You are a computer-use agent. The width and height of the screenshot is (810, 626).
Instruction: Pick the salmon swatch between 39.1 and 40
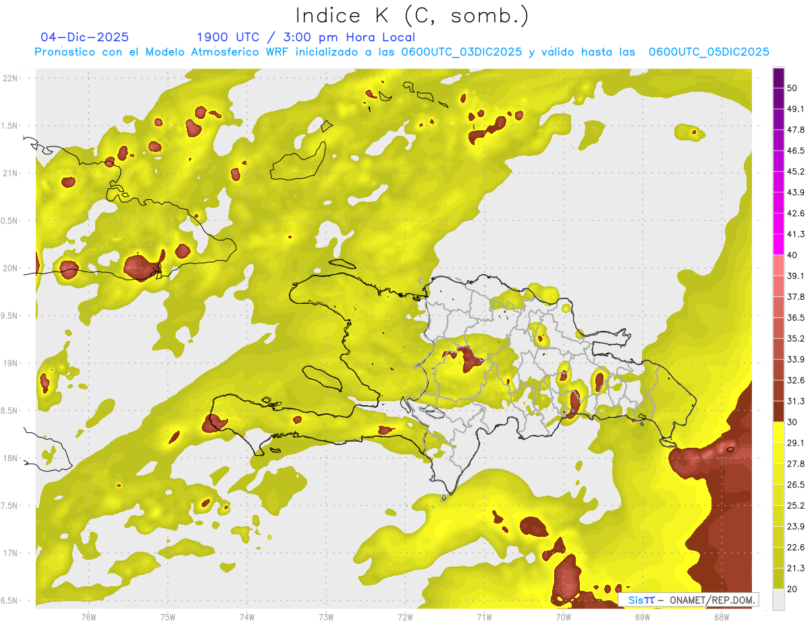778,265
